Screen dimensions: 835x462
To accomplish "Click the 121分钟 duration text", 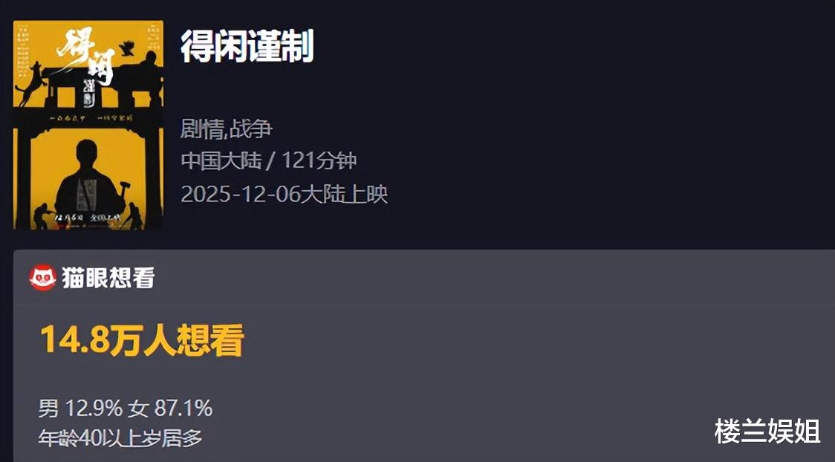I will (320, 161).
